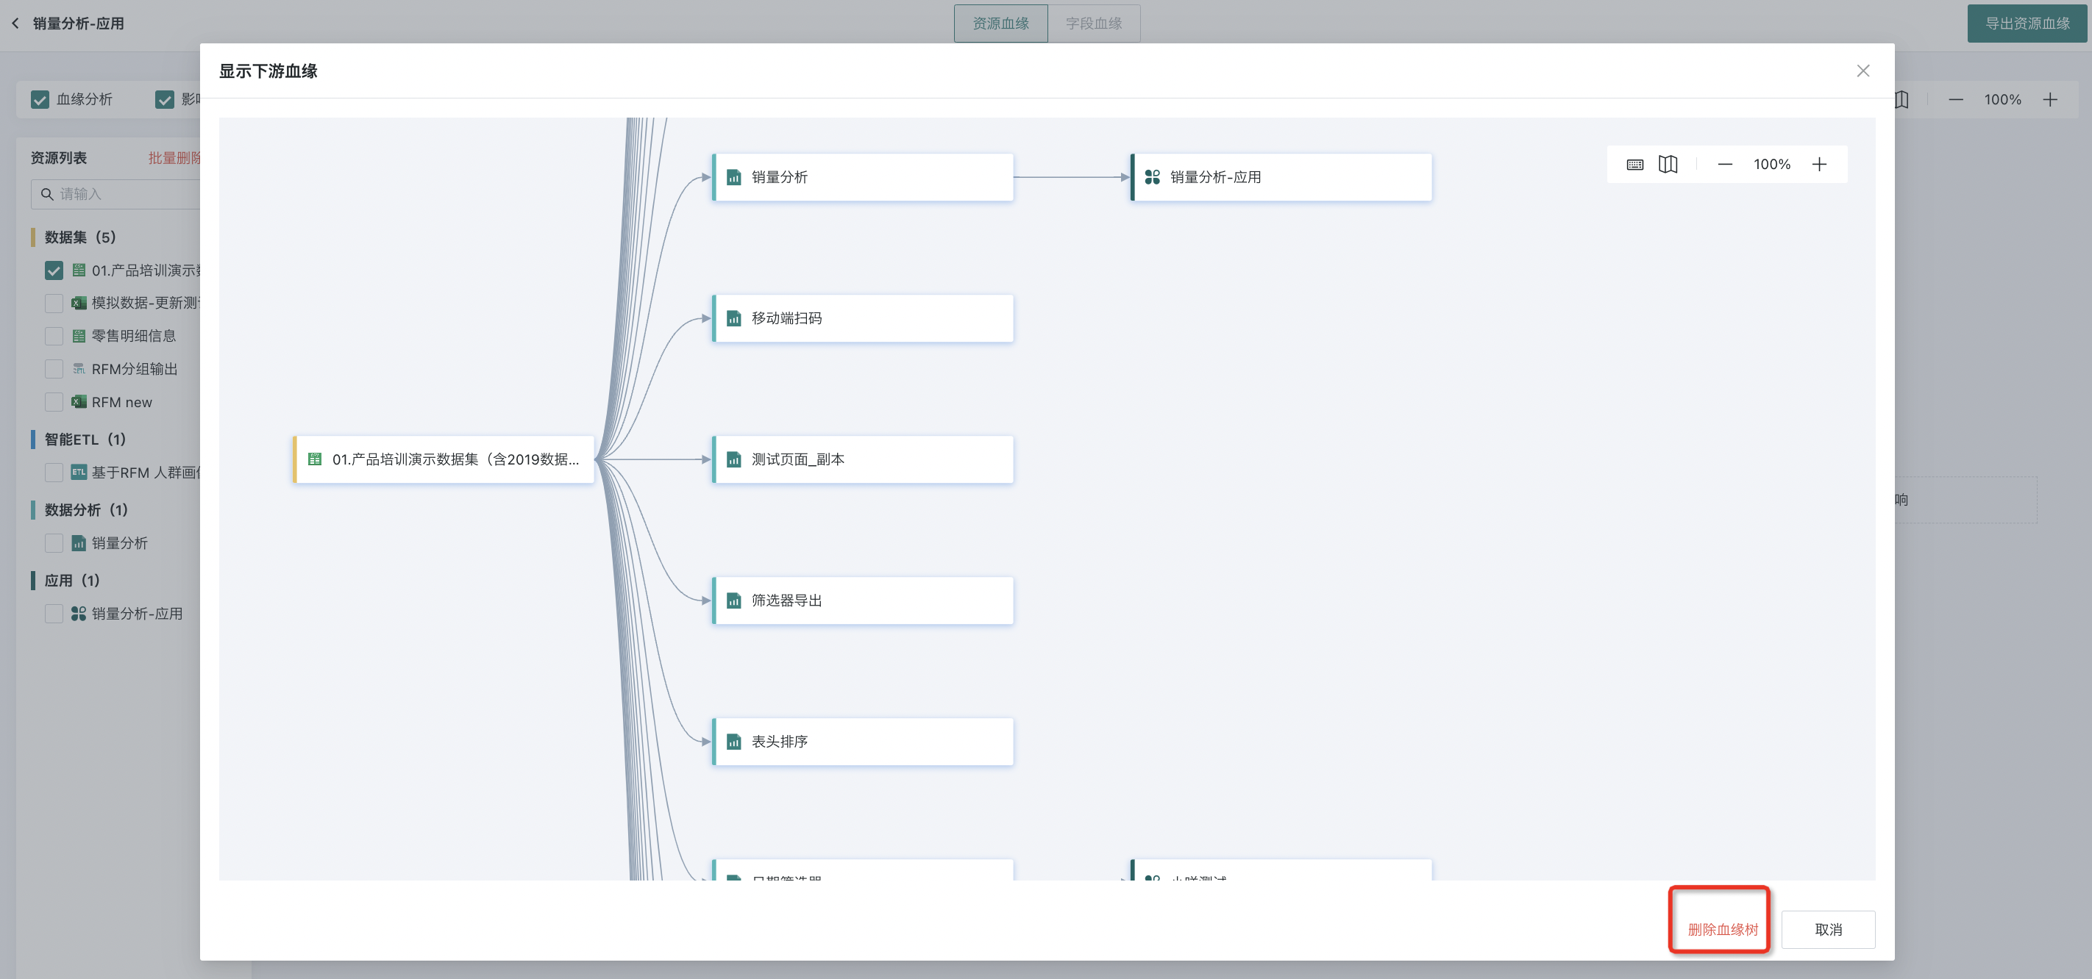Select 移动端扫码 node
2092x979 pixels.
point(862,318)
